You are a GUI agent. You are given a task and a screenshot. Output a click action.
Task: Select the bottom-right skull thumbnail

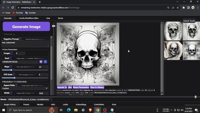[x=192, y=51]
